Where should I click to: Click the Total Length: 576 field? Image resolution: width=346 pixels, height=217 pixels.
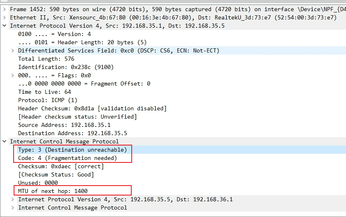pyautogui.click(x=46, y=59)
